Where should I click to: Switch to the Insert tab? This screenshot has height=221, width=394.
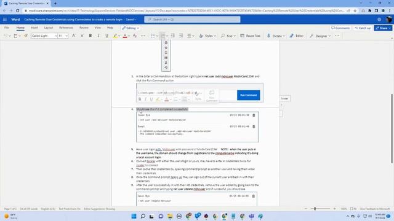[34, 28]
